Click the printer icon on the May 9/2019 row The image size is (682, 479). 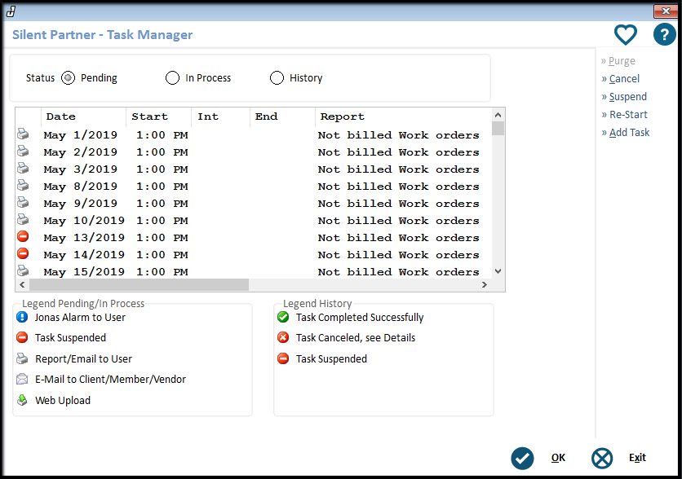pos(23,202)
